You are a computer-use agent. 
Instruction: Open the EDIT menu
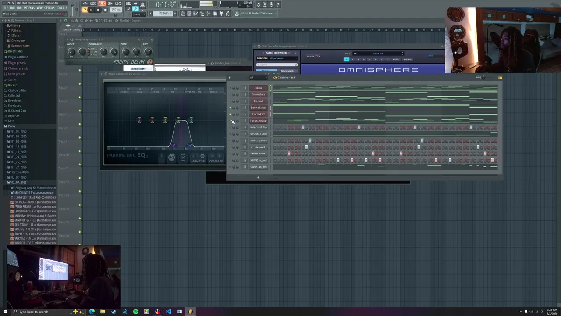pyautogui.click(x=13, y=8)
